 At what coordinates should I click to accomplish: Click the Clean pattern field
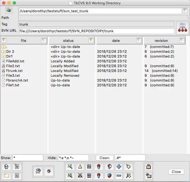[130, 158]
